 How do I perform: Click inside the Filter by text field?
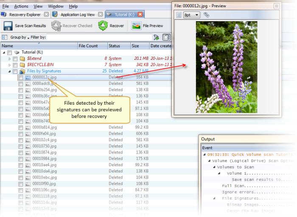(x=98, y=37)
